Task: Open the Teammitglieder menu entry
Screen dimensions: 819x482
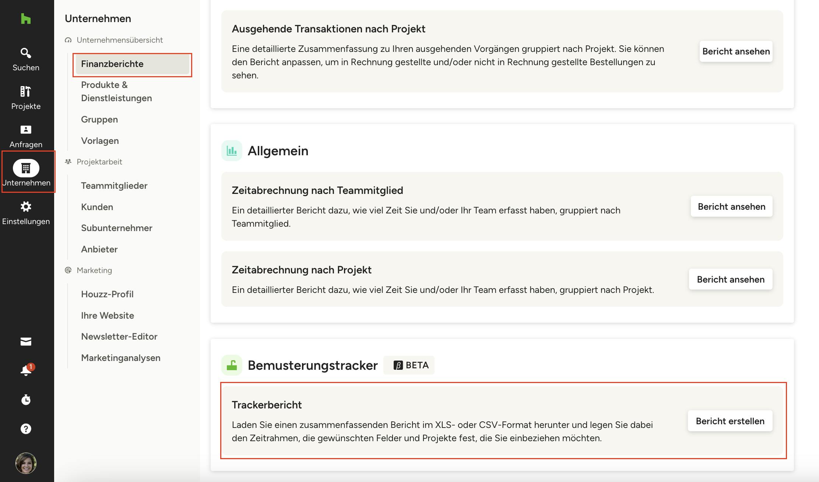Action: (x=114, y=186)
